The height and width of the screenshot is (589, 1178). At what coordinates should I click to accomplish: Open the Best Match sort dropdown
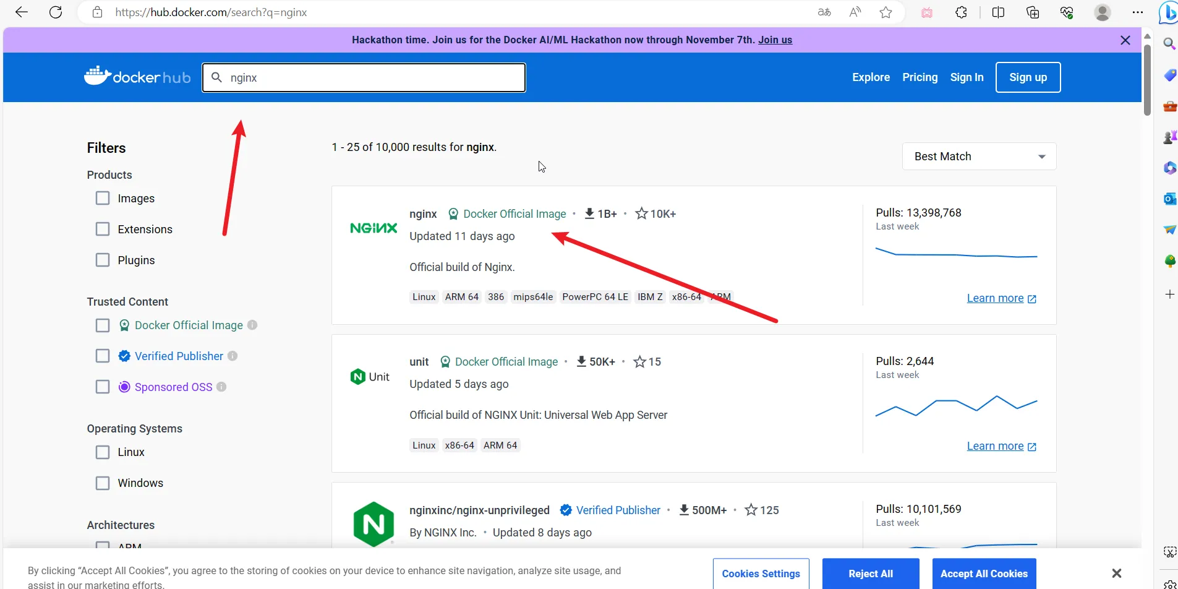[979, 157]
